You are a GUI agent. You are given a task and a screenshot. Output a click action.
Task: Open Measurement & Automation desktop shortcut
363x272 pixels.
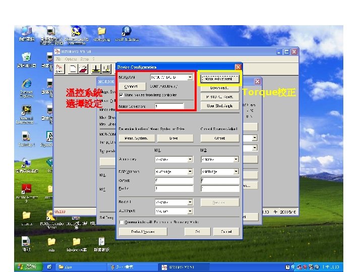pos(77,35)
